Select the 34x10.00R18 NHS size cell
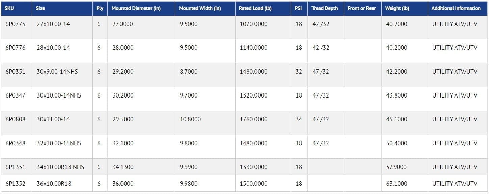Screen dimensions: 489x194 (62, 167)
